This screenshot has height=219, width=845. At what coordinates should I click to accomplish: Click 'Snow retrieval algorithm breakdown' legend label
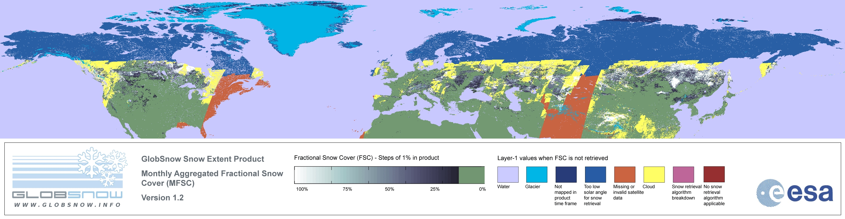686,192
